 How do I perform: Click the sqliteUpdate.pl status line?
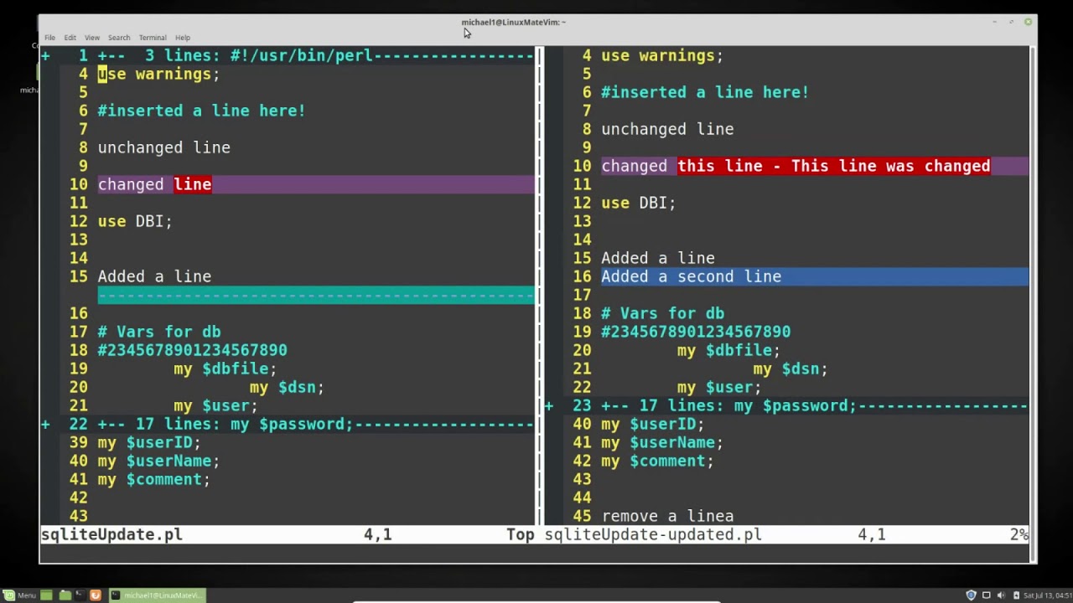coord(288,535)
